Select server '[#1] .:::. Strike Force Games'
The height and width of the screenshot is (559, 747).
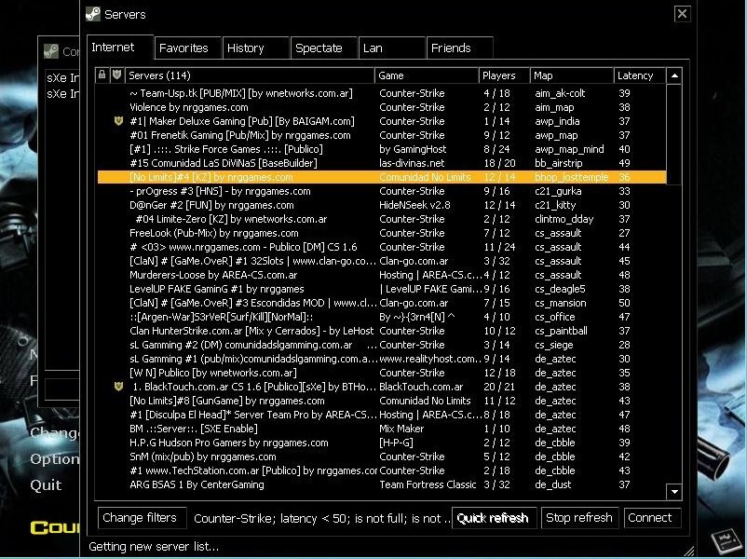coord(382,149)
